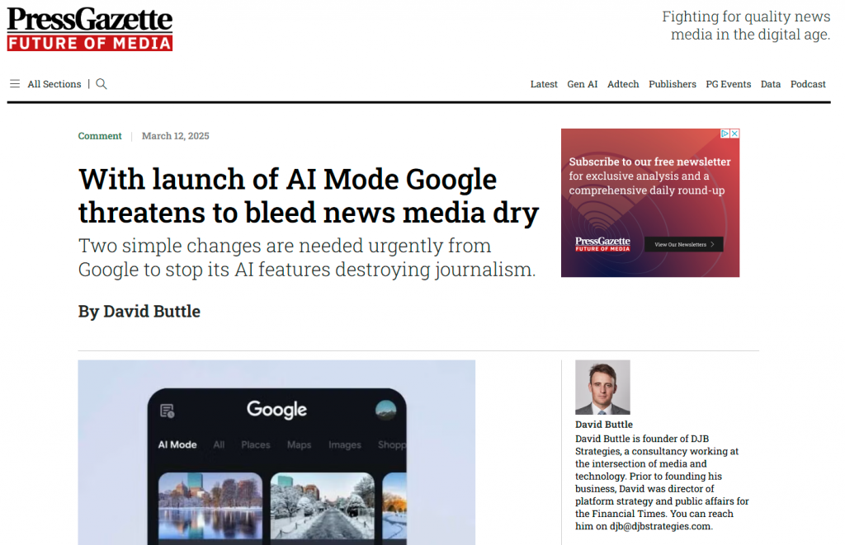845x545 pixels.
Task: Click David Buttle's name in the bio sidebar
Action: 603,425
